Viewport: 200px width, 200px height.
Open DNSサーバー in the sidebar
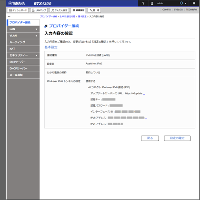[23, 62]
